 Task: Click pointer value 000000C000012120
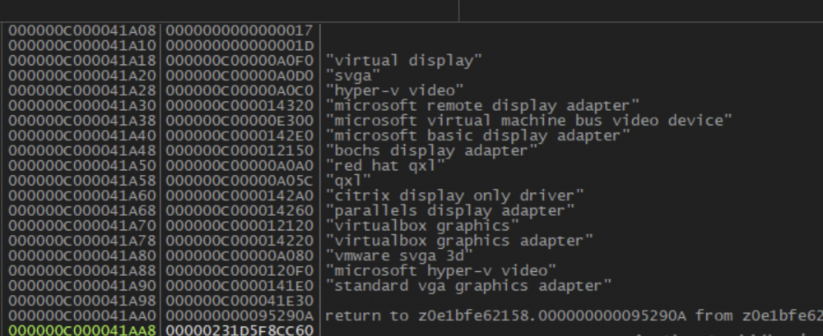239,226
